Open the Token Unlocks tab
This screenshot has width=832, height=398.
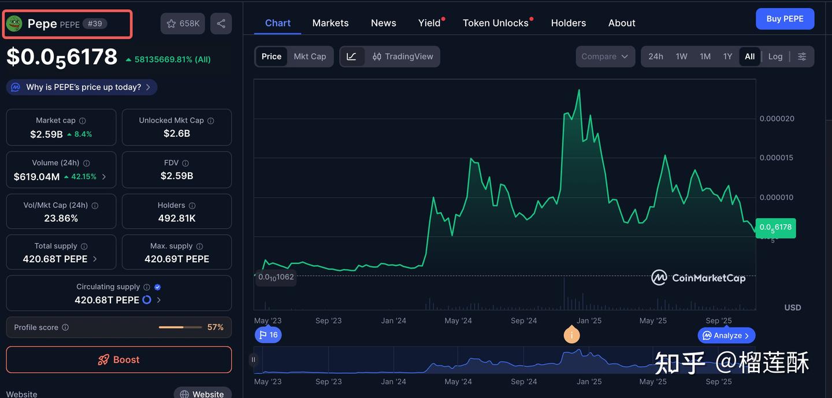[496, 23]
